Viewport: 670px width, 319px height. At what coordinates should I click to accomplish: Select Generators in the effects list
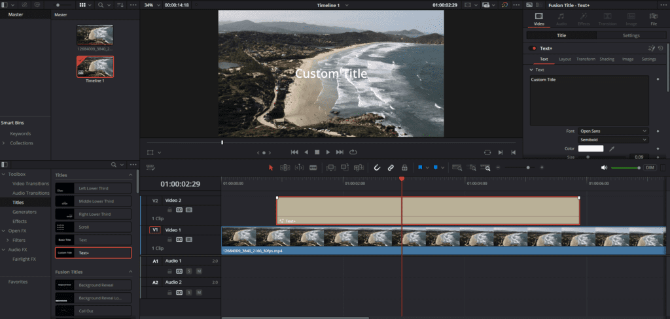24,212
